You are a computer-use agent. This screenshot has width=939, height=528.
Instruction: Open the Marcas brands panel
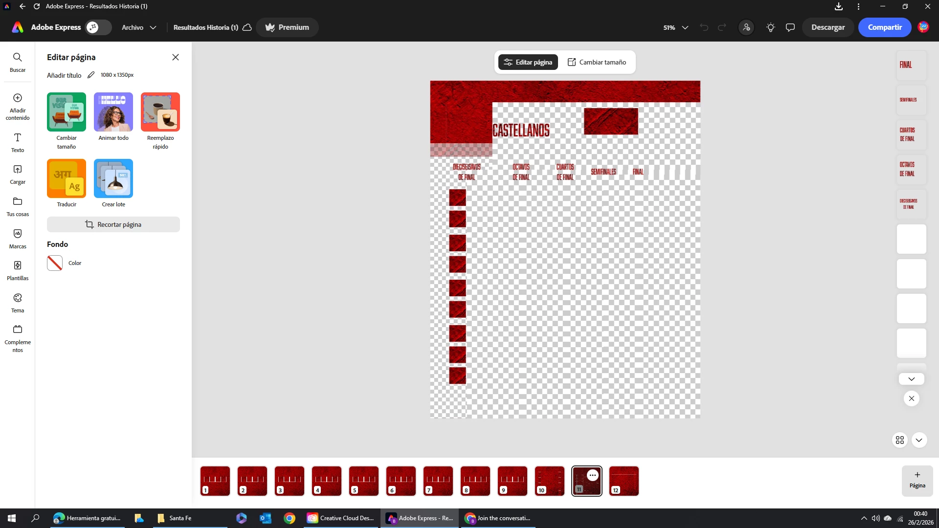point(18,239)
